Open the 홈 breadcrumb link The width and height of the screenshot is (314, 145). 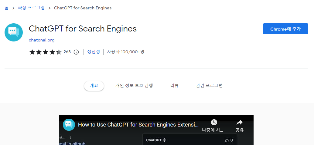click(x=7, y=8)
